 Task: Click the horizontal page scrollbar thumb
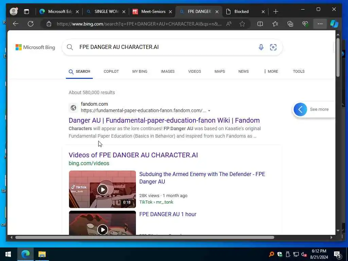(x=145, y=237)
